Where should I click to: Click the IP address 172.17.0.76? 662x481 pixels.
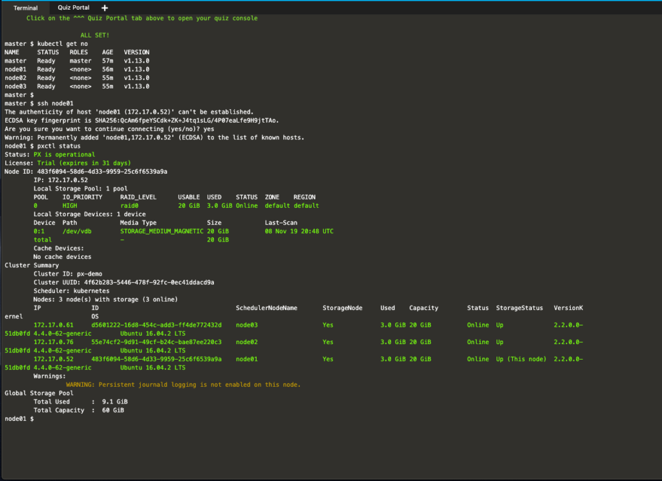click(x=53, y=342)
